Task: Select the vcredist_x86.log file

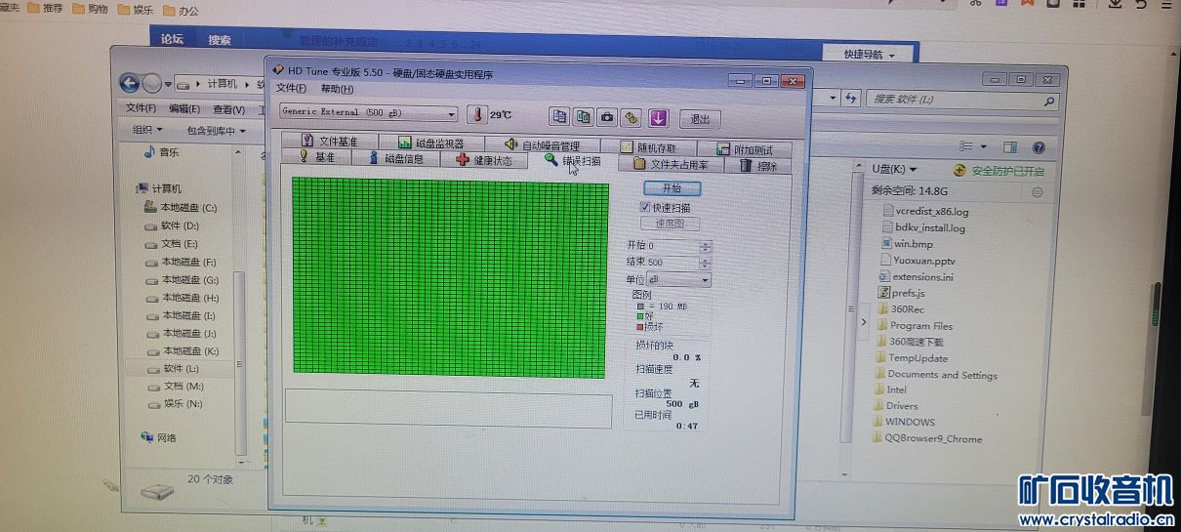Action: click(924, 211)
